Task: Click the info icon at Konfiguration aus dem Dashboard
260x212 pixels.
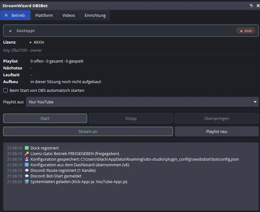Action: pos(27,165)
